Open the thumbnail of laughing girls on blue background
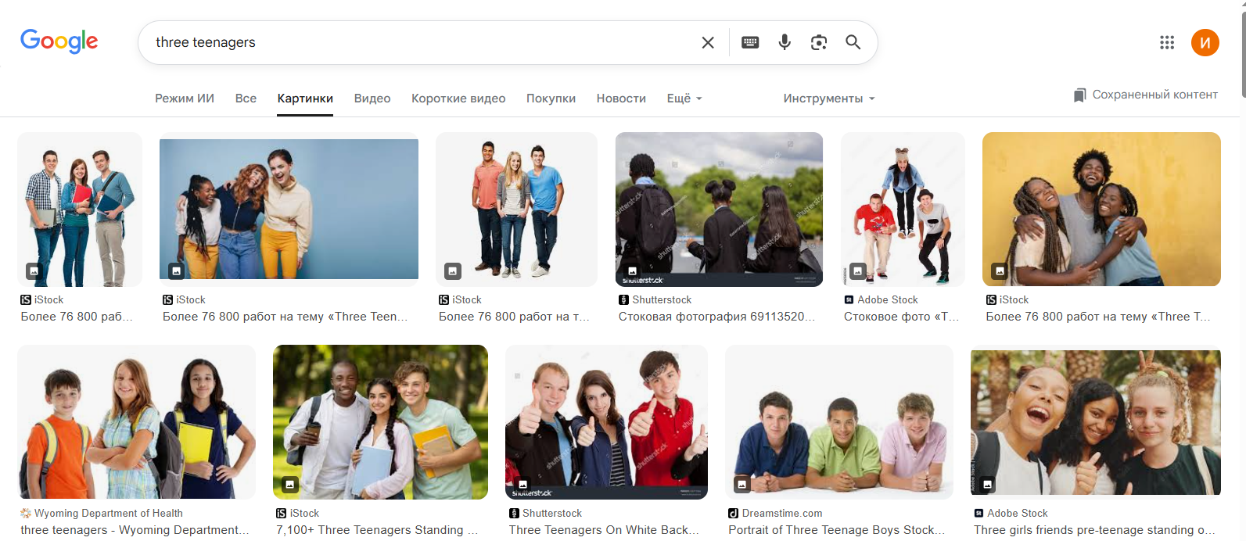The width and height of the screenshot is (1246, 541). [289, 209]
